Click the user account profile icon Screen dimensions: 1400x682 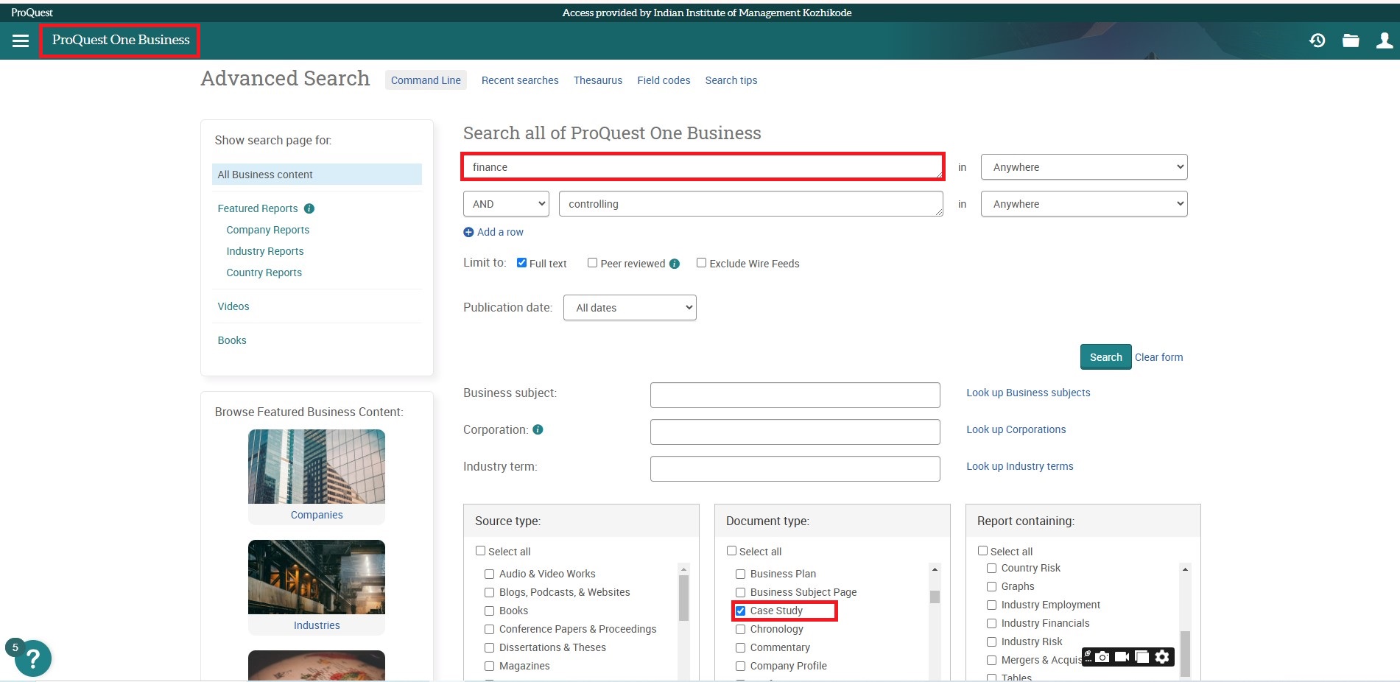coord(1384,41)
